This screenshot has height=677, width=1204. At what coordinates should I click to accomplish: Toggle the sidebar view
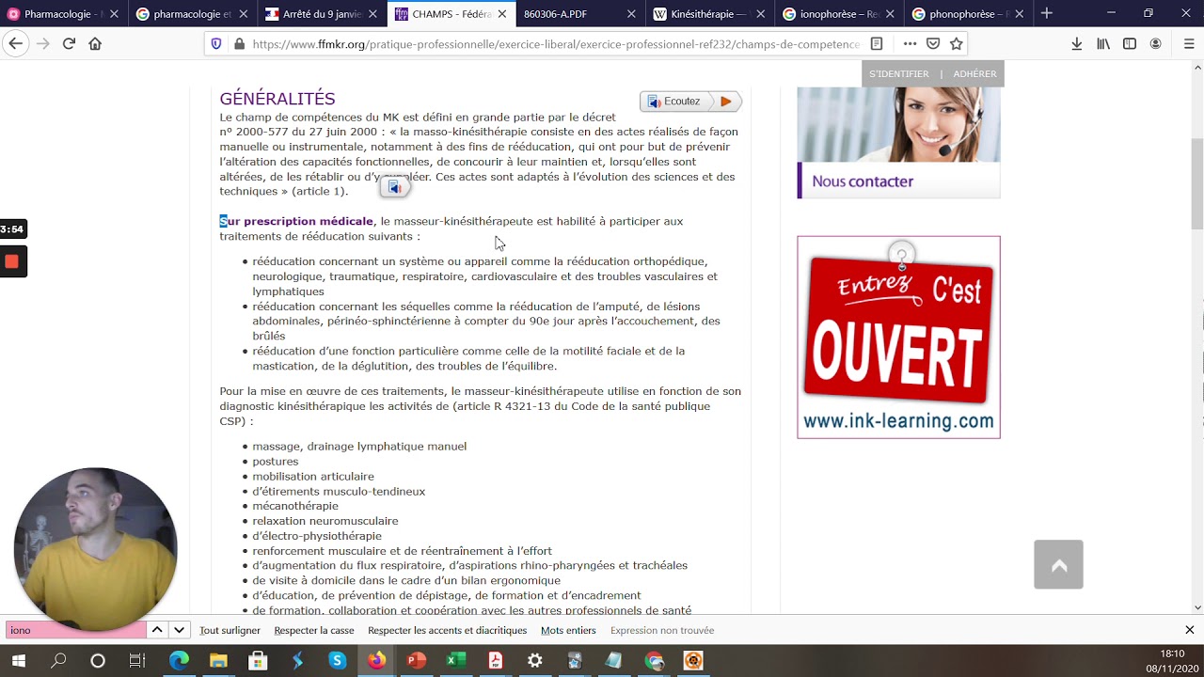click(x=1130, y=43)
